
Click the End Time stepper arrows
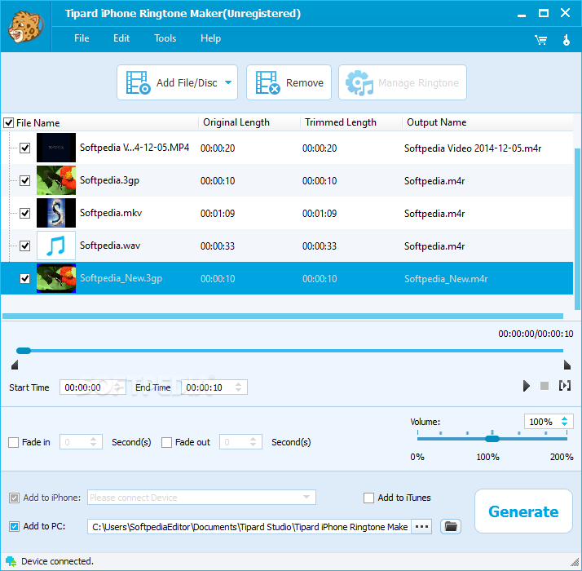pyautogui.click(x=239, y=387)
